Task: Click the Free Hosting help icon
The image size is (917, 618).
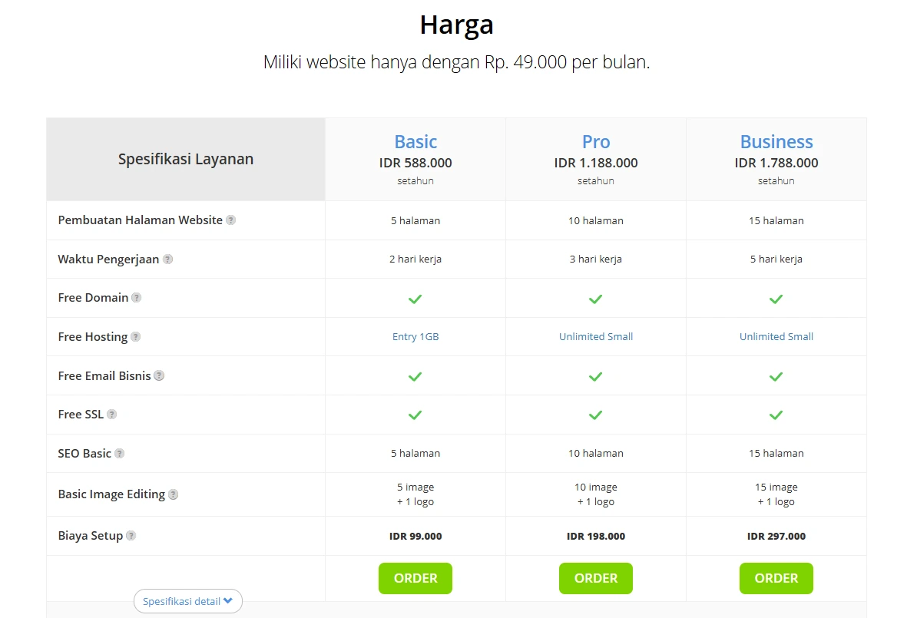Action: coord(136,337)
